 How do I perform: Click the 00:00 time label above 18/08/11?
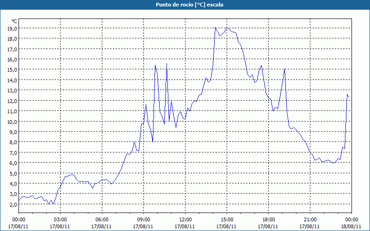point(351,220)
